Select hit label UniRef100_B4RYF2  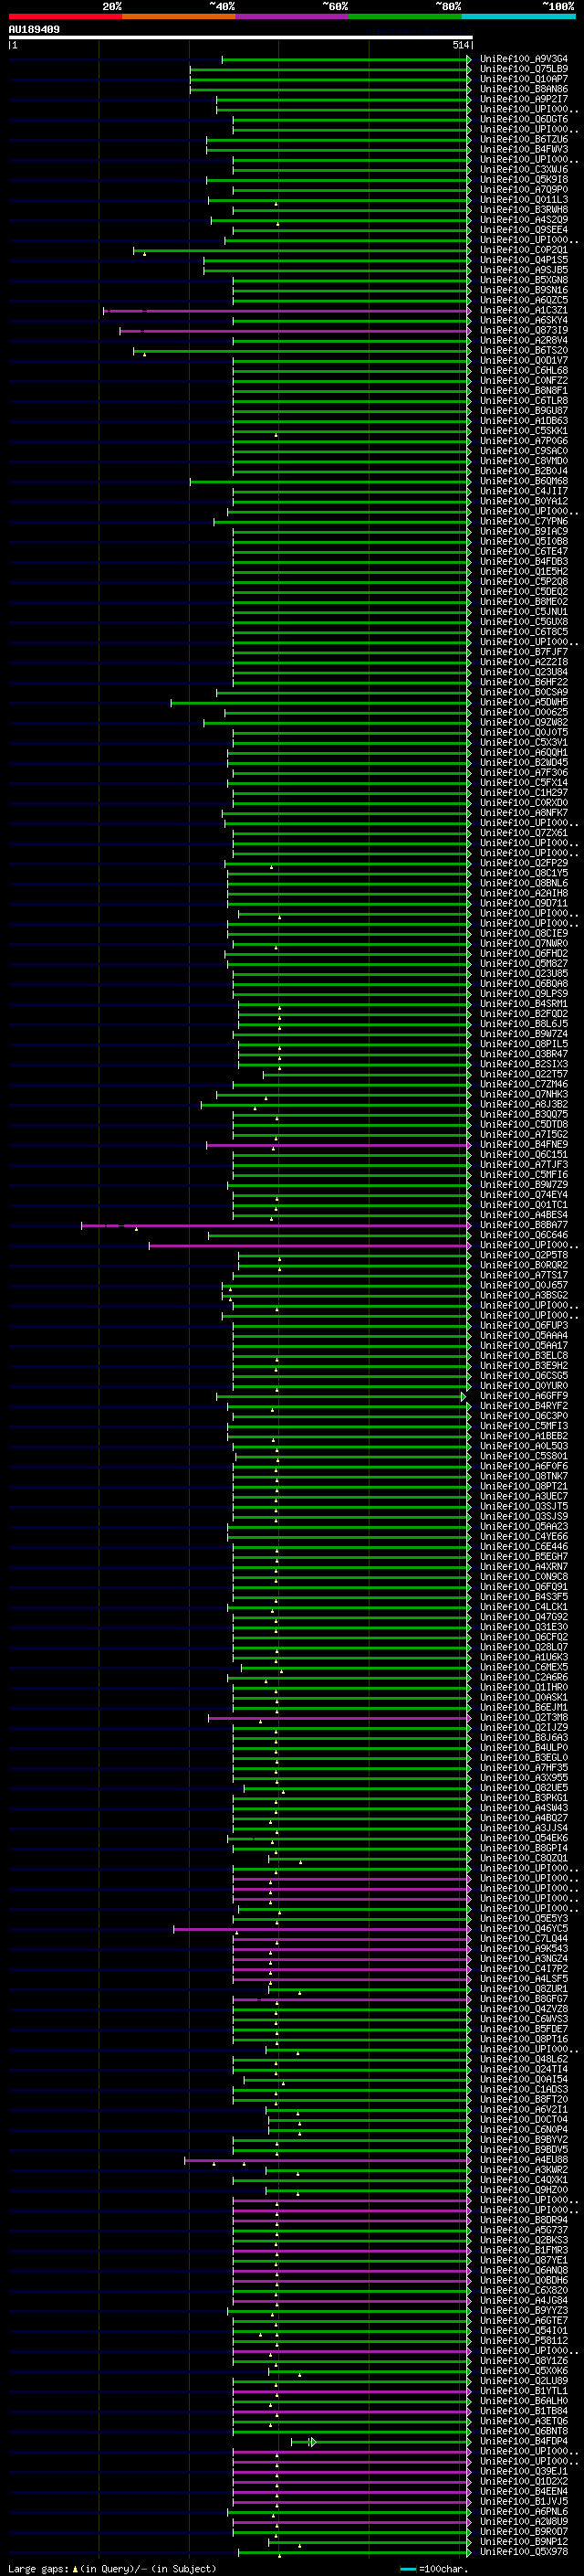coord(524,1406)
